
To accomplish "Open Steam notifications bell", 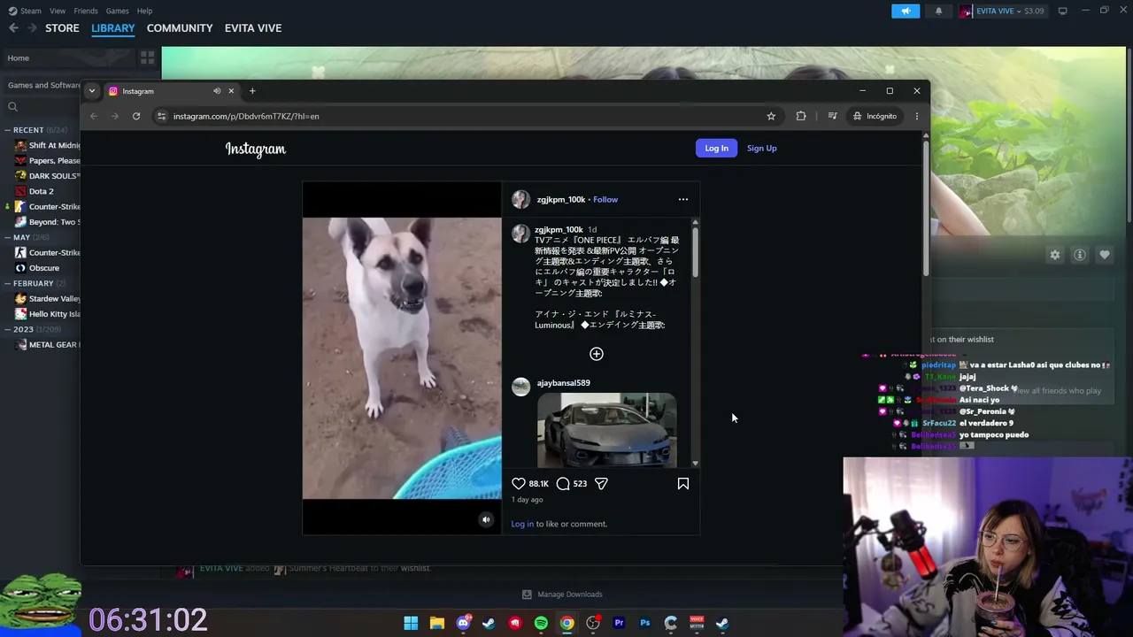I will tap(938, 11).
